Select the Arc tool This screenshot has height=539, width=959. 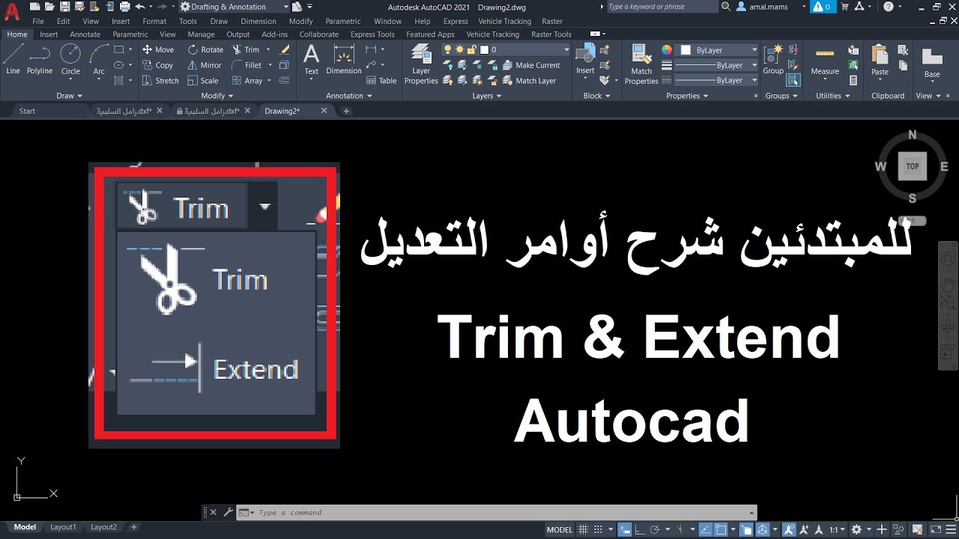[99, 59]
